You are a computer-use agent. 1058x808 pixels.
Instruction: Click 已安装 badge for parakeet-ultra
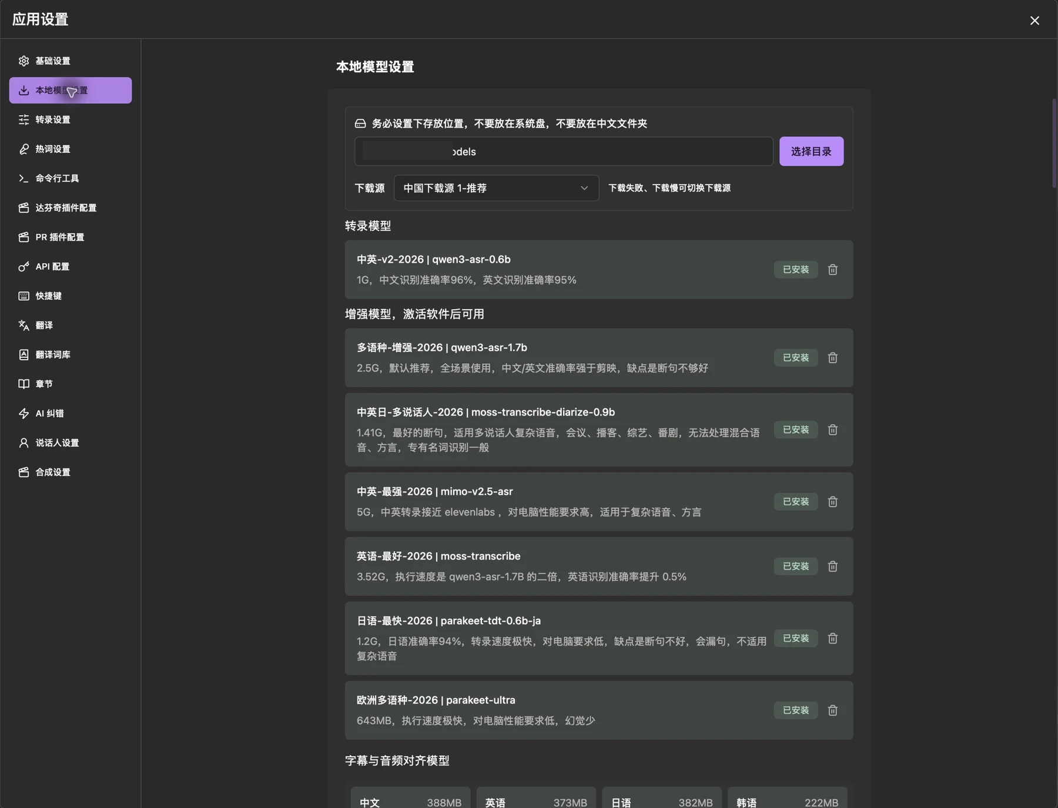coord(796,710)
